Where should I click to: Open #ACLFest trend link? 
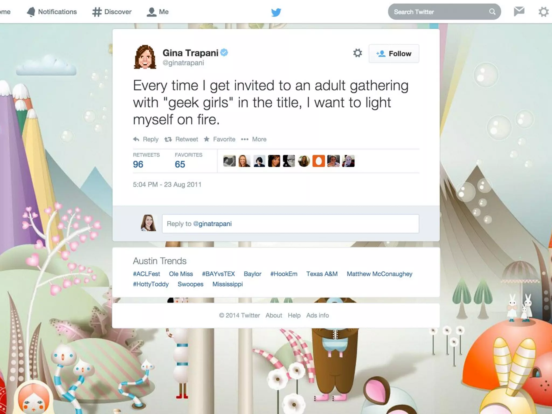146,274
